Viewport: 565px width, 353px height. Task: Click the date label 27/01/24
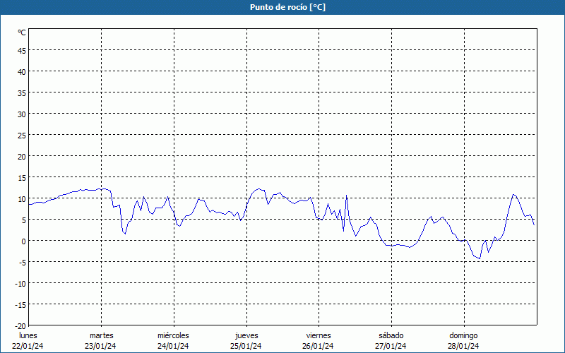[x=391, y=346]
